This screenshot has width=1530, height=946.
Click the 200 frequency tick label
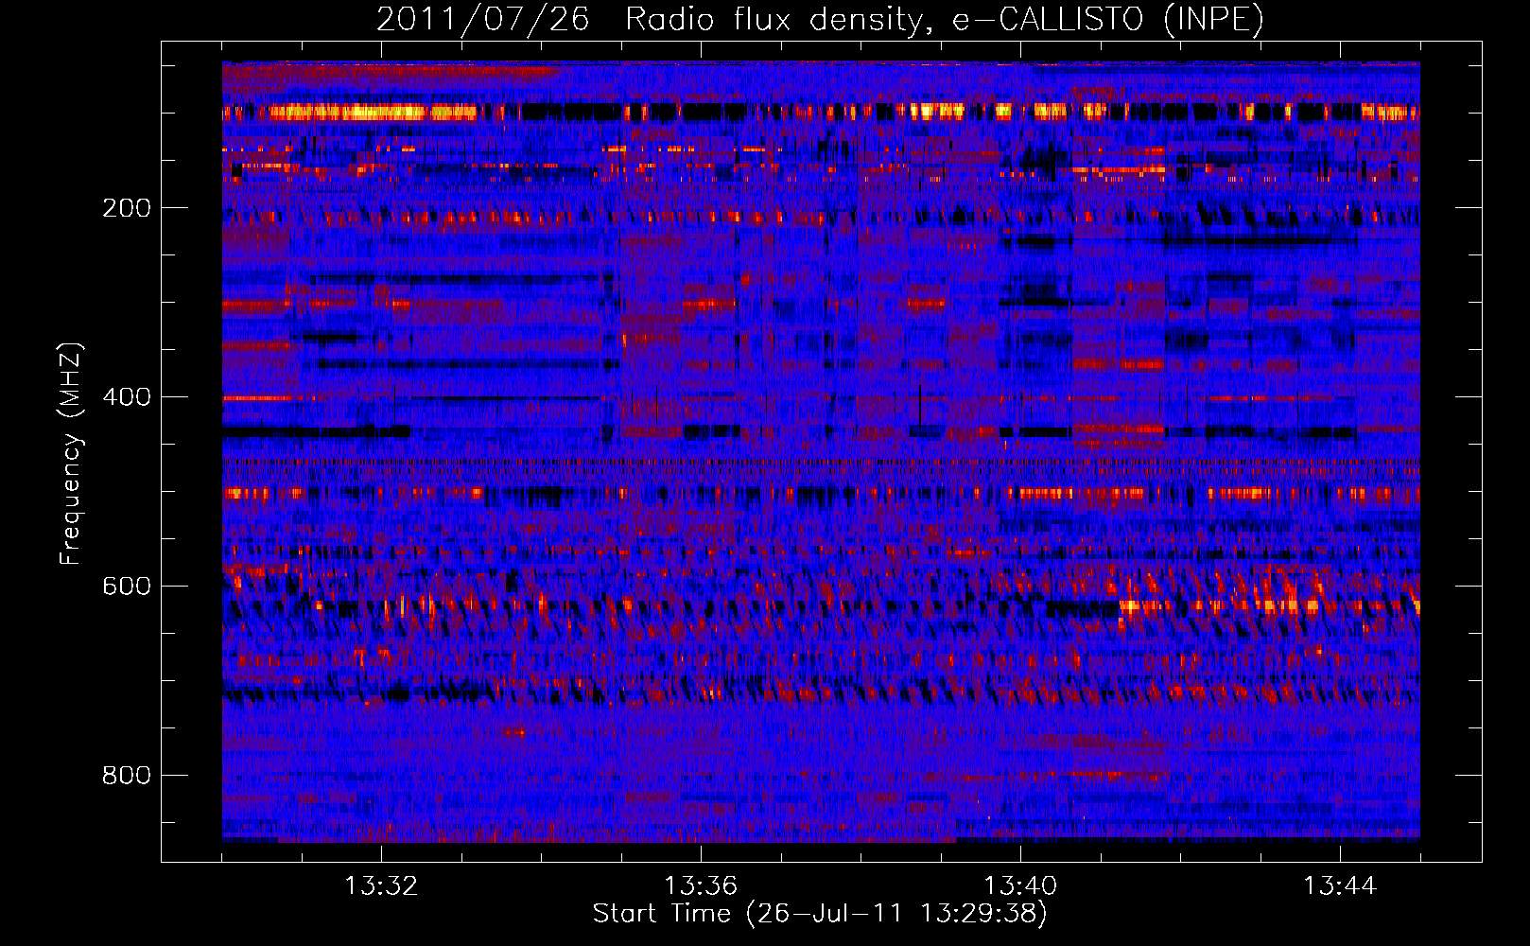tap(127, 208)
